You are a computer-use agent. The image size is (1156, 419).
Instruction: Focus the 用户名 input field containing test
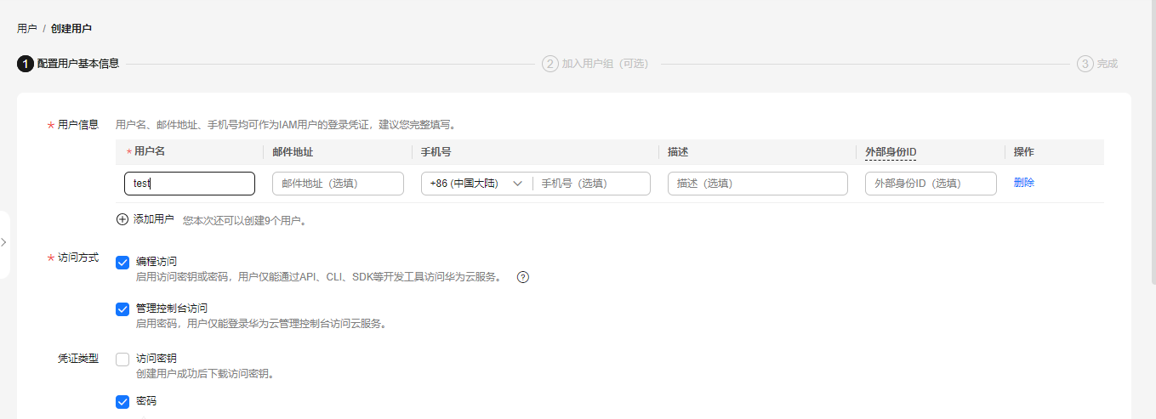click(x=189, y=184)
